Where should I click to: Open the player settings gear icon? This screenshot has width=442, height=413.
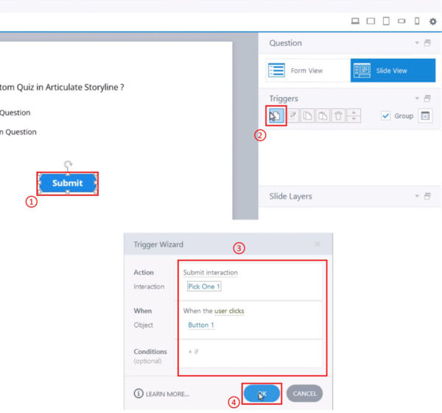432,21
